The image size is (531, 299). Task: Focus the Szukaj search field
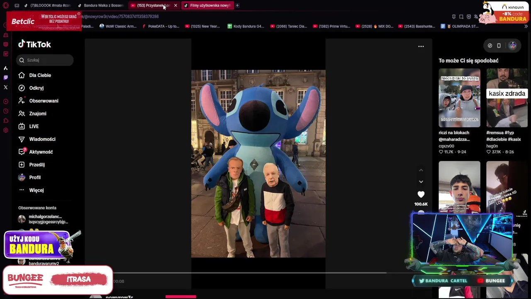coord(45,60)
